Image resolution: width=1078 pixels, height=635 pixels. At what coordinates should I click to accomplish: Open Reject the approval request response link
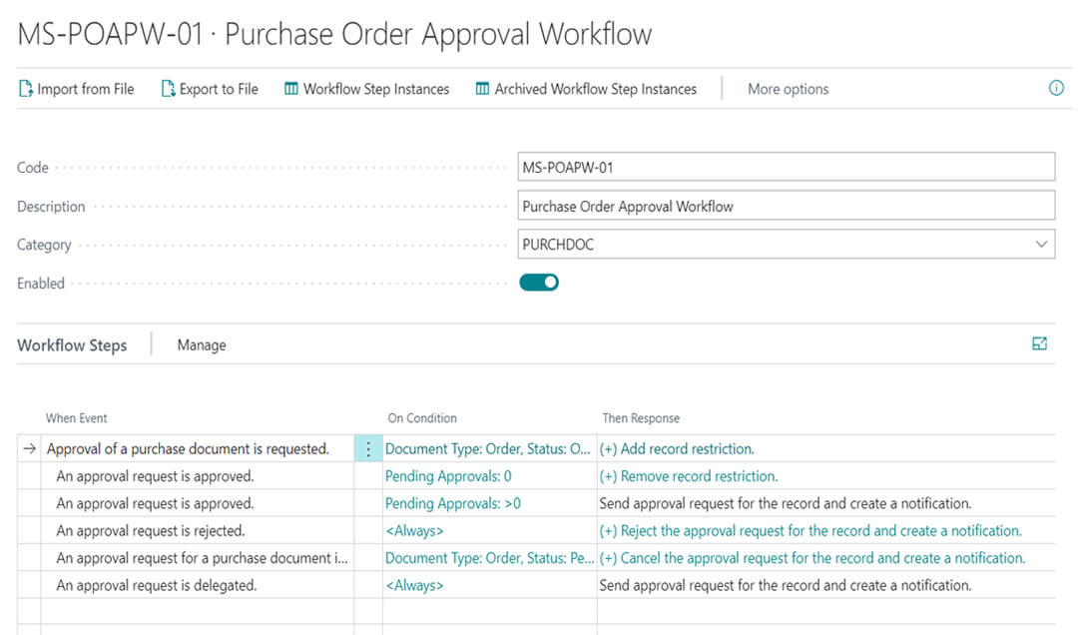810,530
